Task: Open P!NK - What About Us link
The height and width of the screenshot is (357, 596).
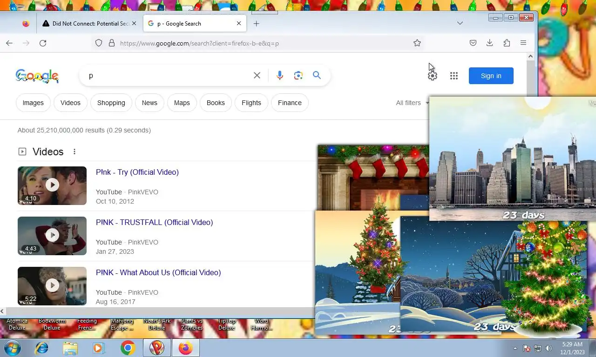Action: point(158,272)
